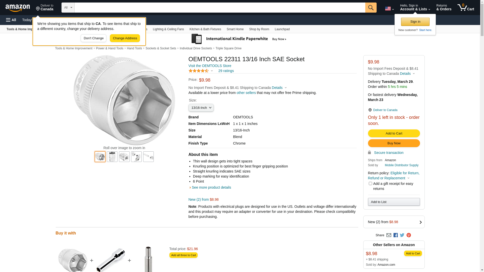484x272 pixels.
Task: Open the 13/16-Inch size dropdown
Action: click(201, 108)
